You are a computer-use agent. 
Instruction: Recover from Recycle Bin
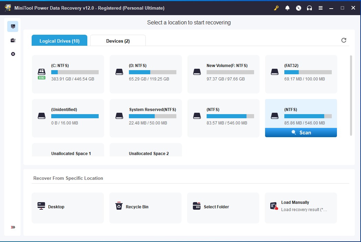point(145,208)
